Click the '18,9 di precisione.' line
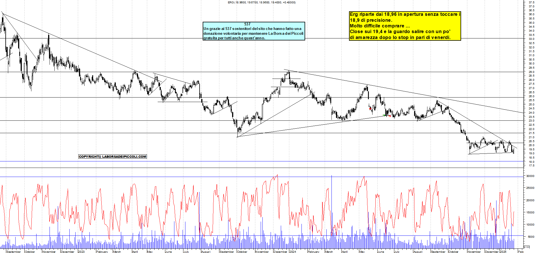Screen dimensions: 535x253 pos(371,20)
